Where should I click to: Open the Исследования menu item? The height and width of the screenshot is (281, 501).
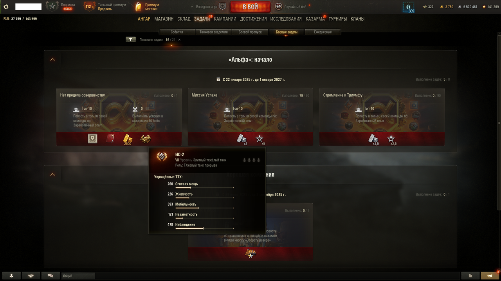click(286, 19)
